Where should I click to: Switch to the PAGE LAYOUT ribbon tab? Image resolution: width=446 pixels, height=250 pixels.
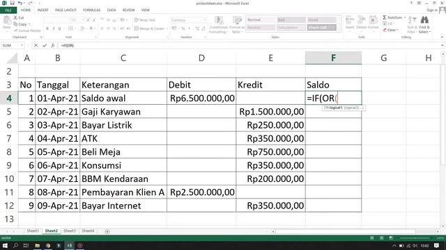(x=66, y=10)
